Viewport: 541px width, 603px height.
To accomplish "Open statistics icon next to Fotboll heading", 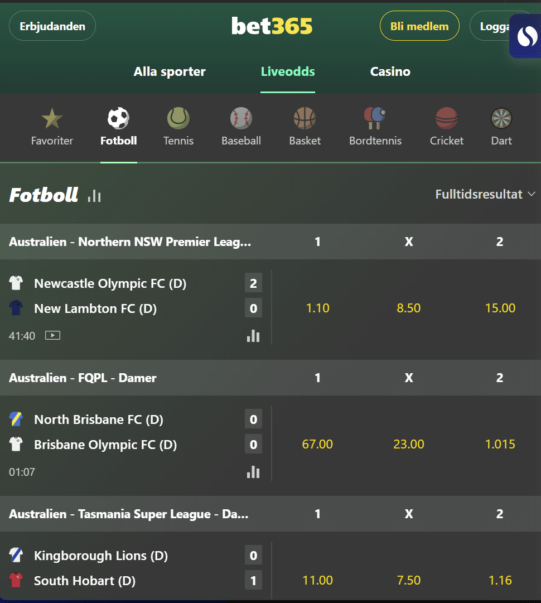I will click(x=94, y=195).
